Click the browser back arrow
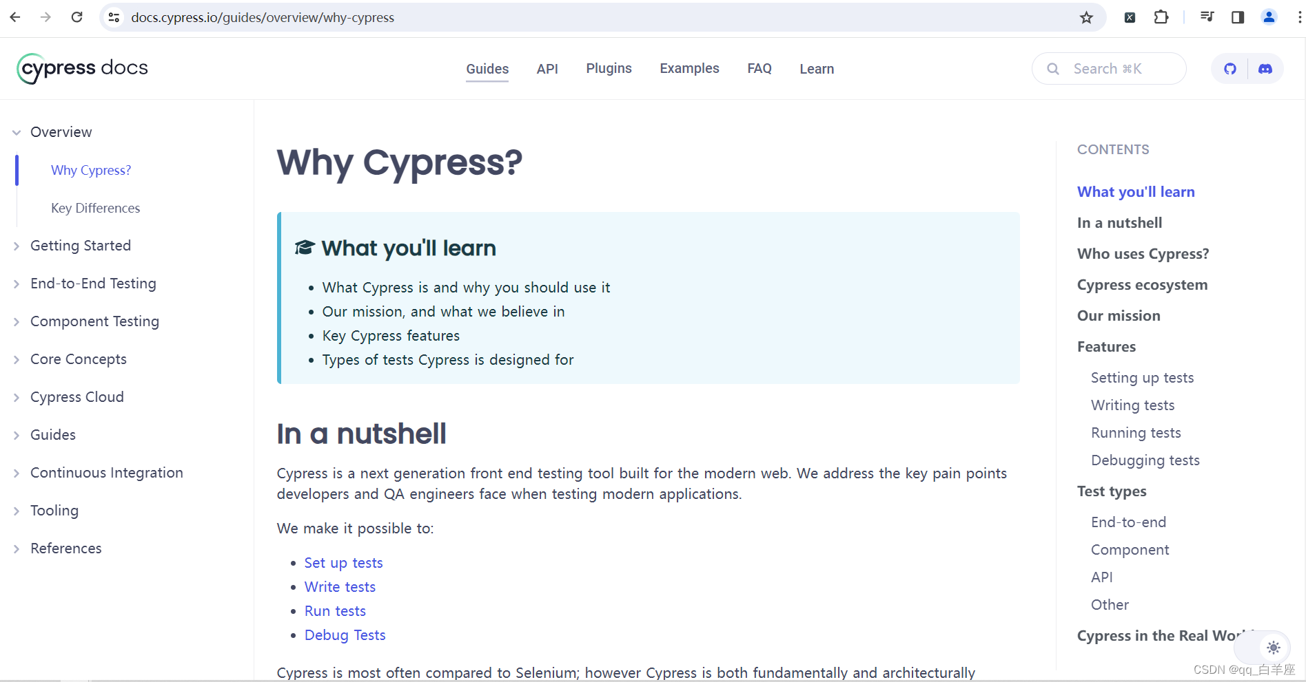This screenshot has width=1306, height=682. tap(15, 17)
